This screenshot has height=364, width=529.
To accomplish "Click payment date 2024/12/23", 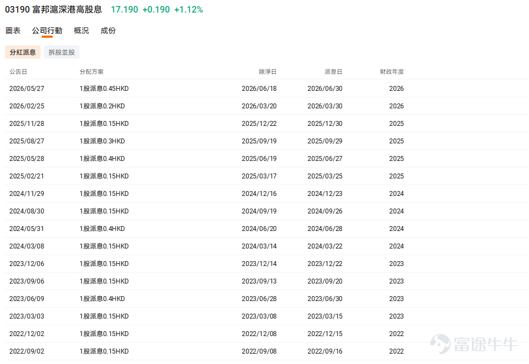I will (x=325, y=194).
